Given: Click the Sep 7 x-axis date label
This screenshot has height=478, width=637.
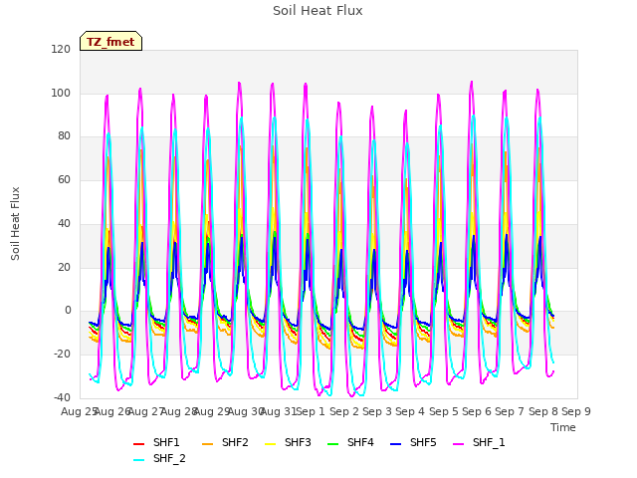Looking at the screenshot, I should [x=510, y=411].
